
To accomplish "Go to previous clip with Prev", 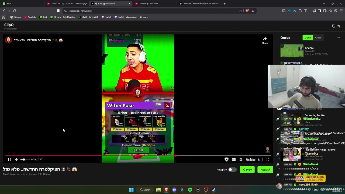I will [247, 170].
